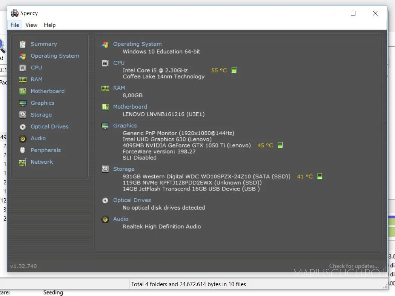Screen dimensions: 395x296
Task: Click the Optical Drives disc icon in the sidebar
Action: click(x=23, y=127)
